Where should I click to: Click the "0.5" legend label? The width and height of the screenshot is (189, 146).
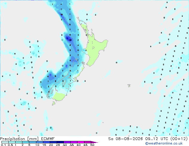(x=10, y=145)
